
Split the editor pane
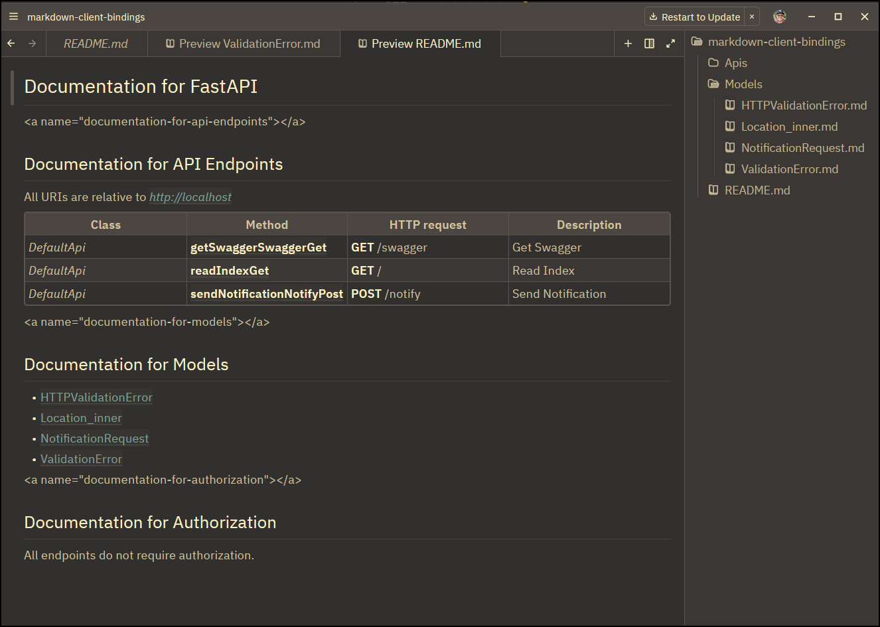click(649, 43)
